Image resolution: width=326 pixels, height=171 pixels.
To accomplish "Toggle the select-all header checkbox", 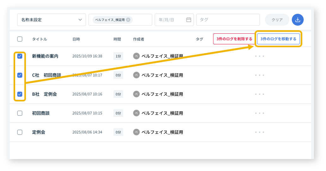I will click(x=20, y=39).
